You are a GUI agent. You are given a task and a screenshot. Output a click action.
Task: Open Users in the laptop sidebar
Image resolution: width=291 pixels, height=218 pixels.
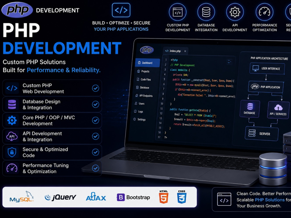pyautogui.click(x=140, y=104)
